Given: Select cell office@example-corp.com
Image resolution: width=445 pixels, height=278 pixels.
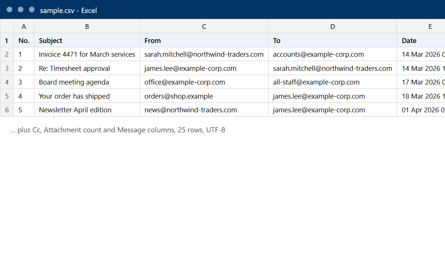Looking at the screenshot, I should tap(204, 82).
